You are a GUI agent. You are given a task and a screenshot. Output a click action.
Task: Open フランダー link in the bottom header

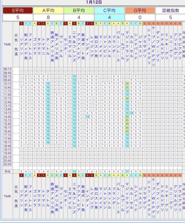[x=114, y=198]
